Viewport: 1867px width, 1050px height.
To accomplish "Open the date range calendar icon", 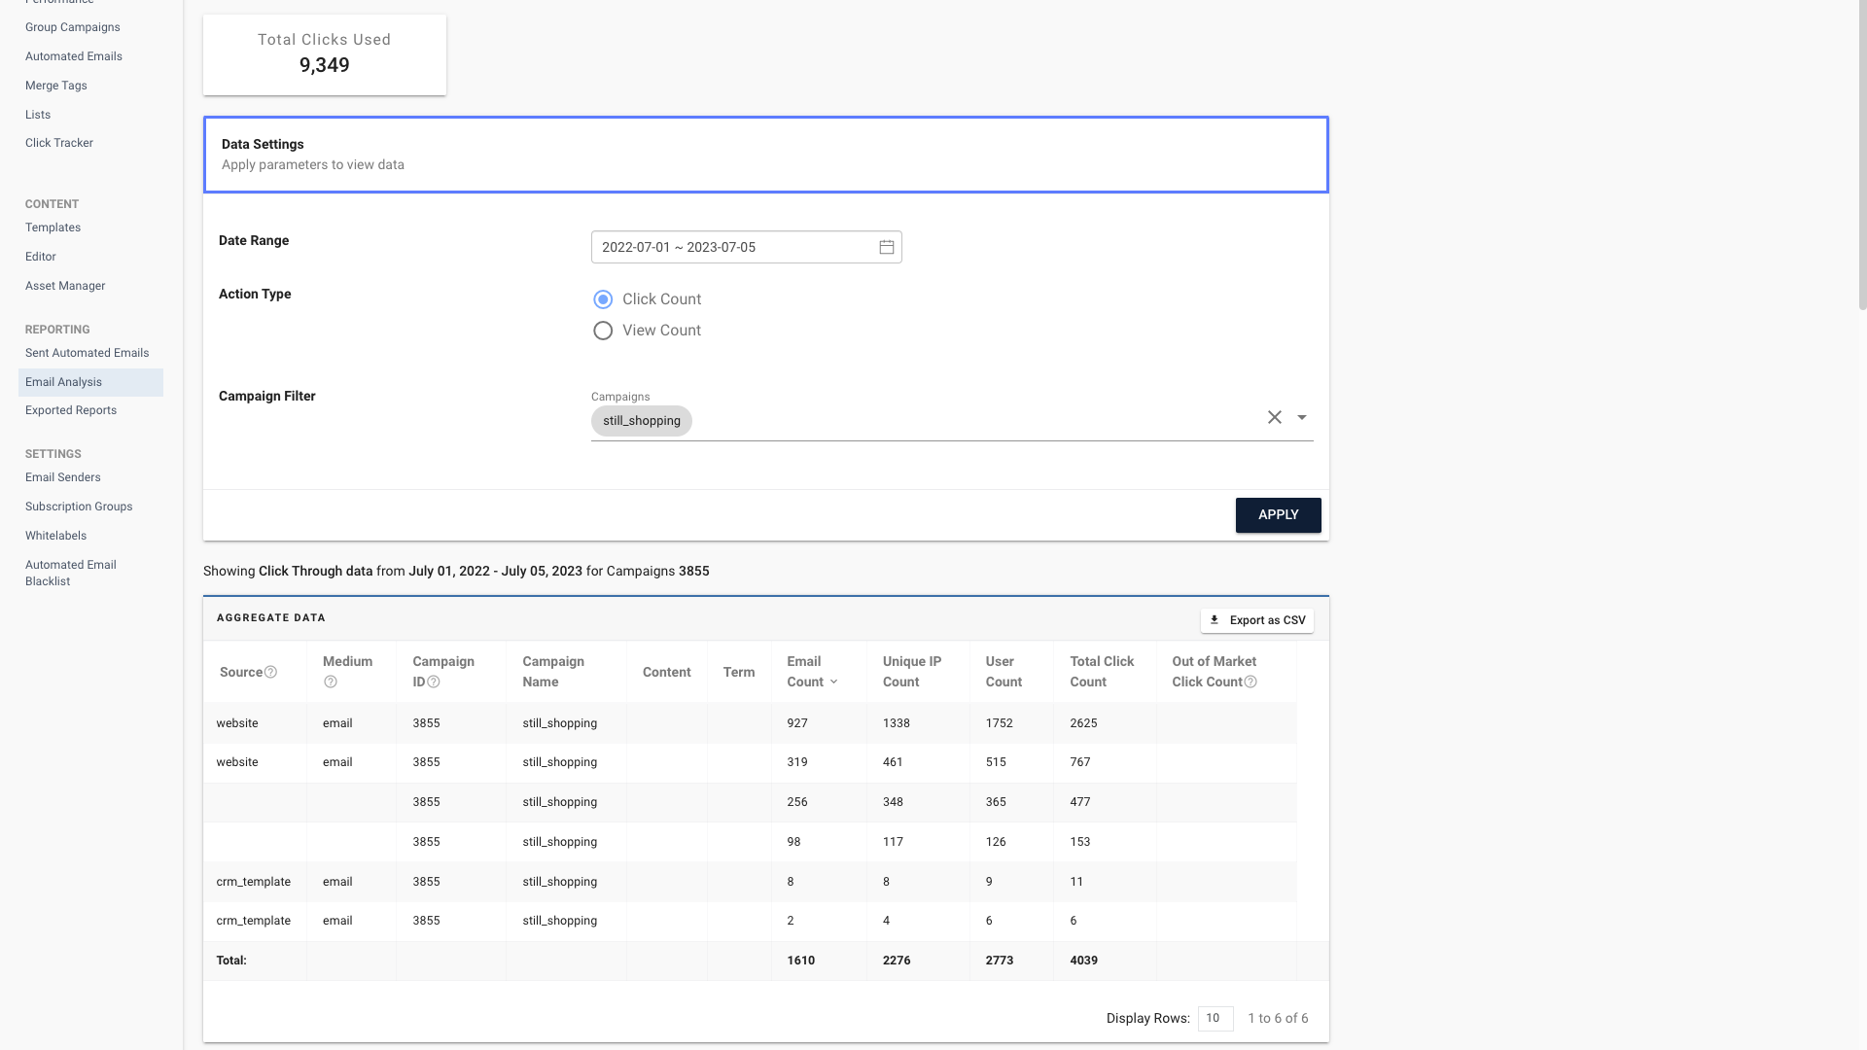I will (x=886, y=247).
